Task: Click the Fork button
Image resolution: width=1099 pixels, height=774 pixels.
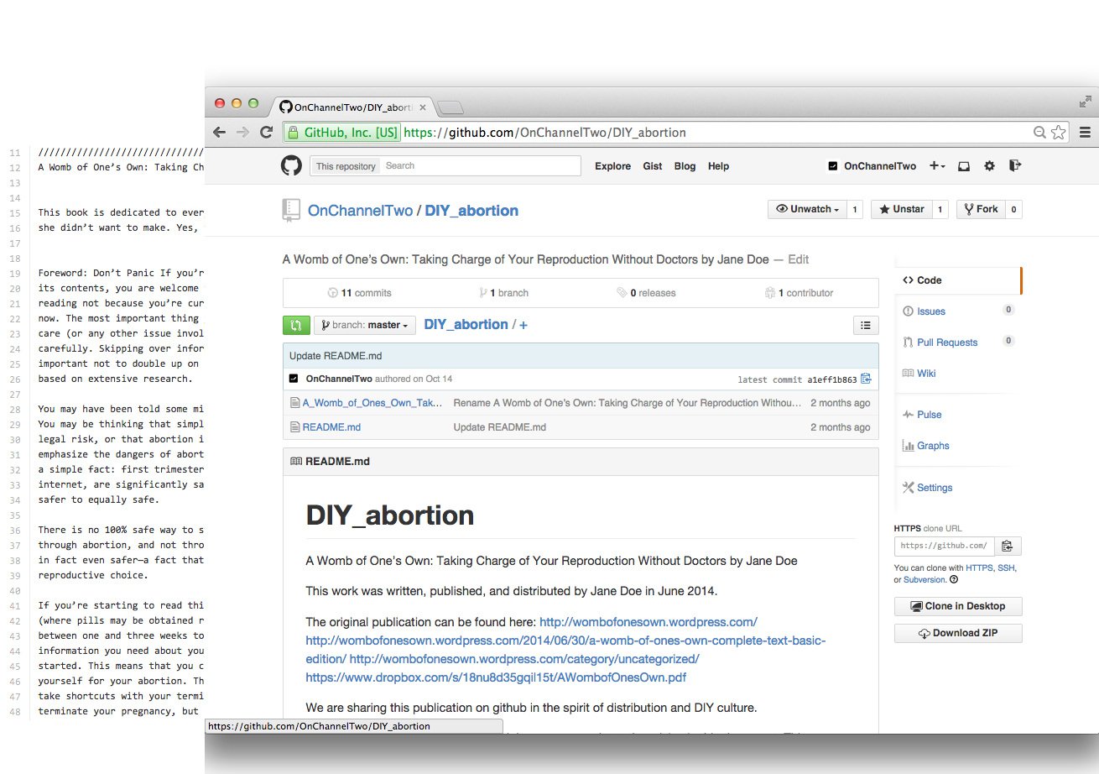Action: click(981, 209)
